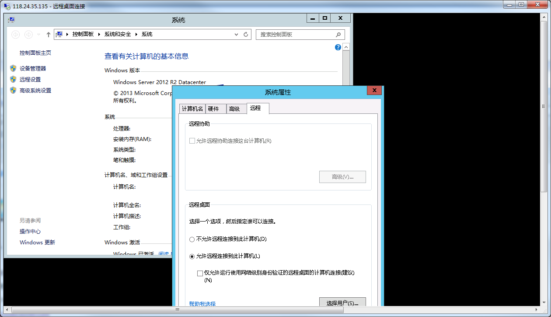Click the remote session scroll-right arrow
Screen dimensions: 551x317
click(537, 310)
